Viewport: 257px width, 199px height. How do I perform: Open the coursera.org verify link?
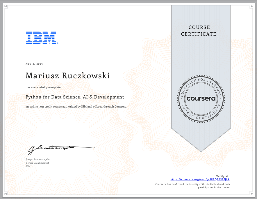[x=200, y=179]
